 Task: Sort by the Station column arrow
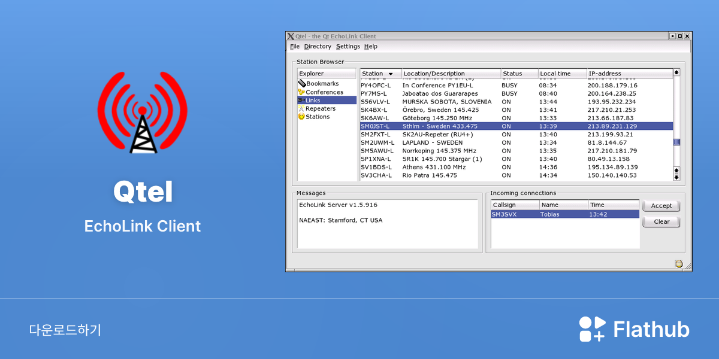[391, 74]
